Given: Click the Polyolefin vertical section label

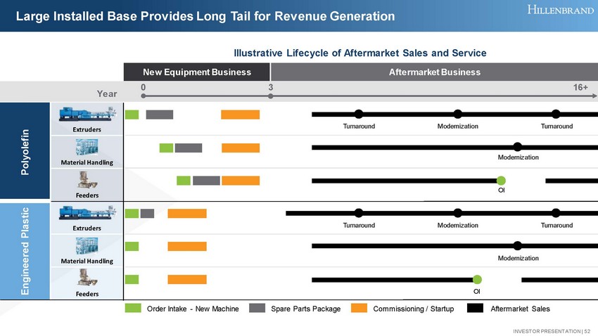Looking at the screenshot, I should 25,151.
